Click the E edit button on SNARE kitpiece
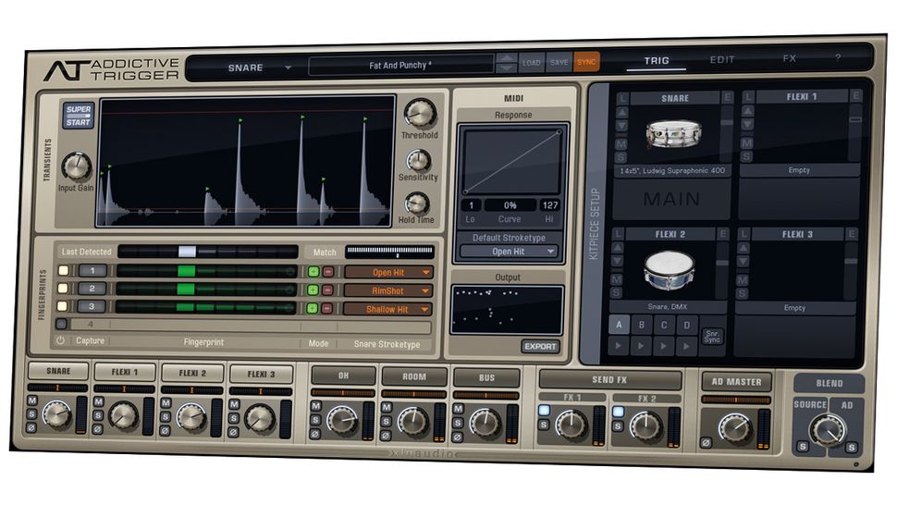The height and width of the screenshot is (505, 897). 727,97
